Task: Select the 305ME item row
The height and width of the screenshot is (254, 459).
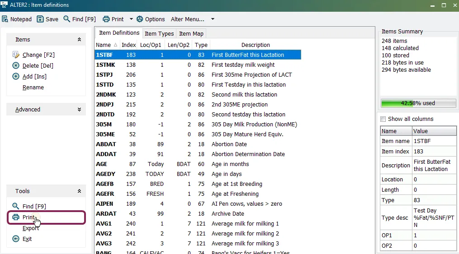Action: click(198, 134)
